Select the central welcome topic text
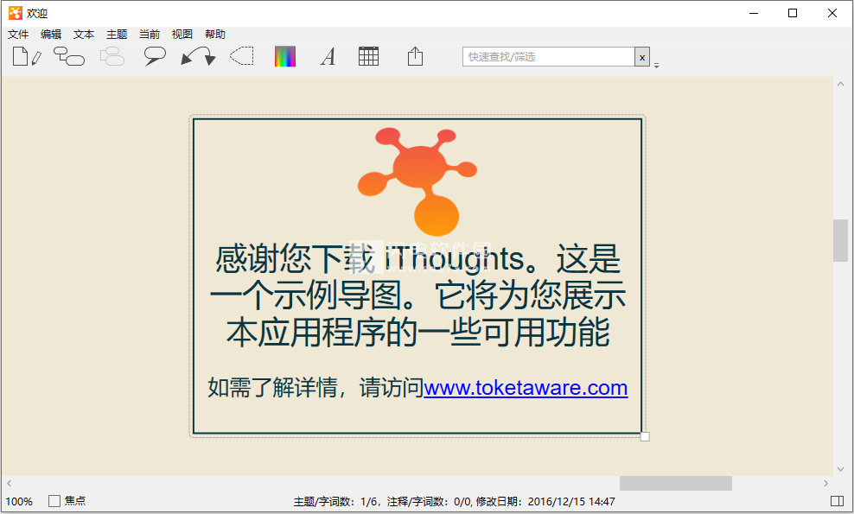 coord(417,295)
